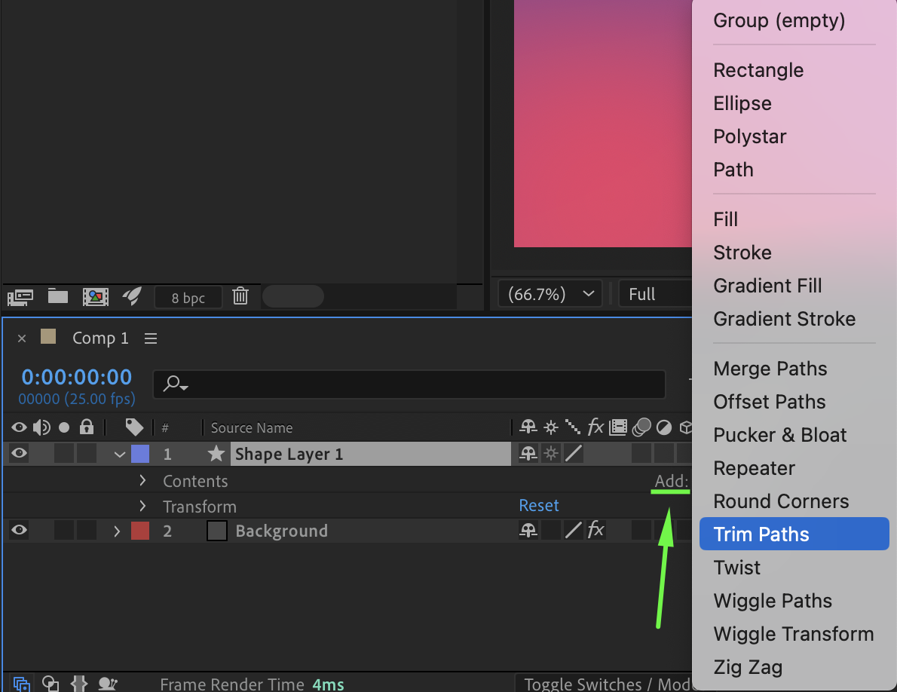Hide Shape Layer 1 with eye icon

[19, 454]
